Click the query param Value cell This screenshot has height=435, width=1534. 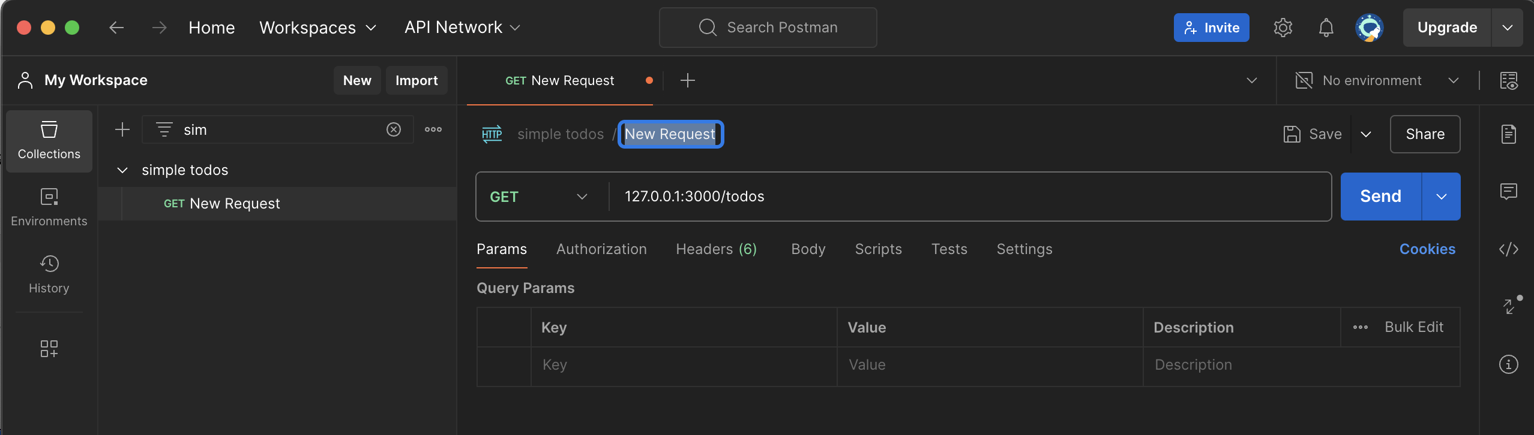(x=990, y=365)
